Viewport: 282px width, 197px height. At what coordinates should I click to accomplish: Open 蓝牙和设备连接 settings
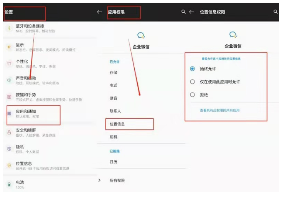[50, 28]
